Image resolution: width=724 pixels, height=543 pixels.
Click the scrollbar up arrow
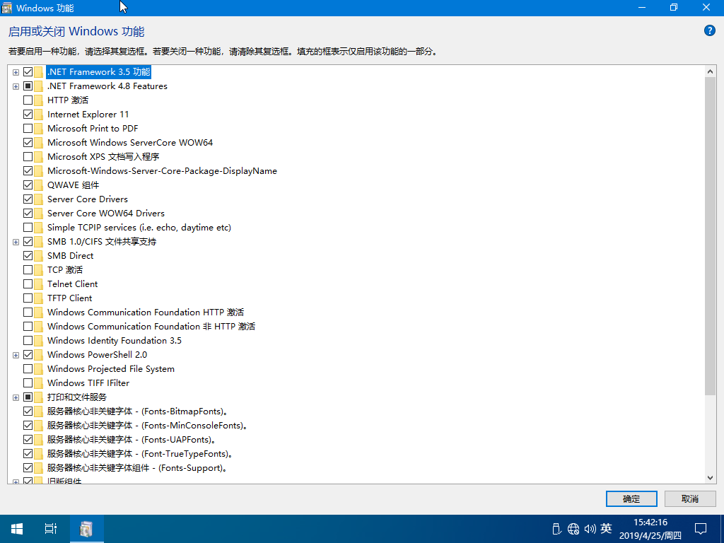710,71
